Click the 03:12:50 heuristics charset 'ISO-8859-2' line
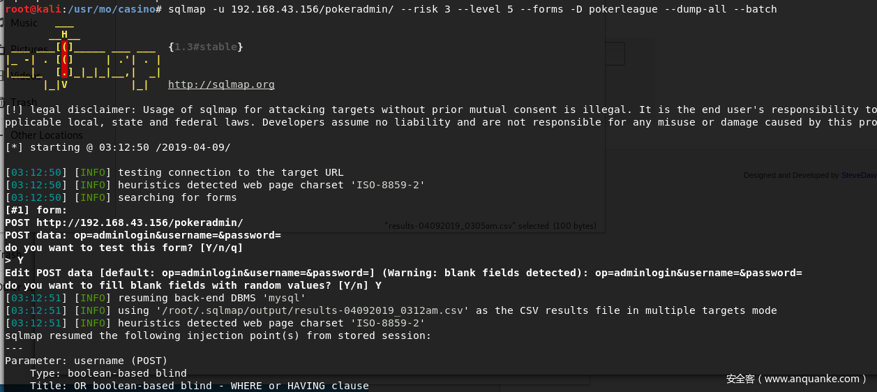This screenshot has height=392, width=877. 215,186
